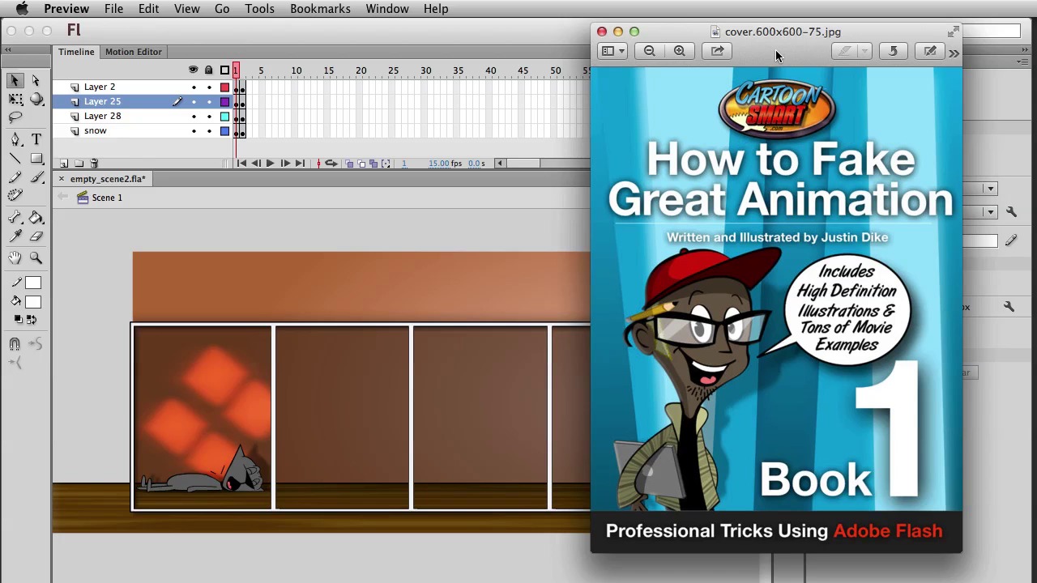Screen dimensions: 1037x583
Task: Select the 3D Rotation tool
Action: pos(36,99)
